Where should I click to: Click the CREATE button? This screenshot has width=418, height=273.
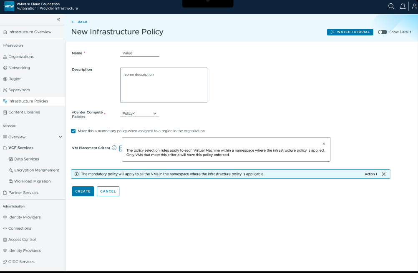83,191
